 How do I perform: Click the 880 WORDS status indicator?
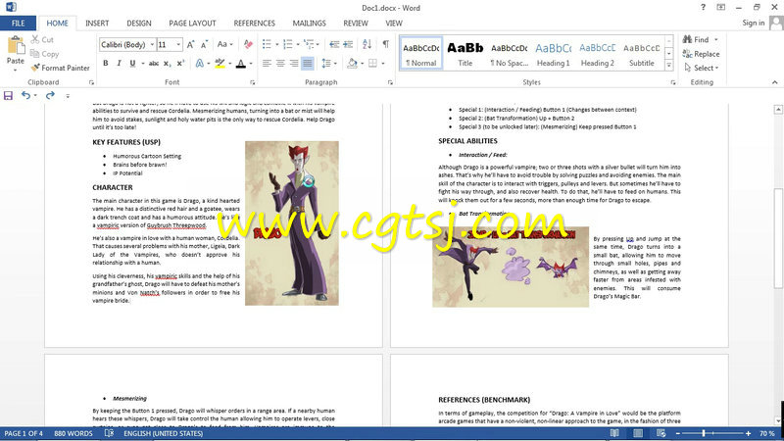pyautogui.click(x=73, y=433)
